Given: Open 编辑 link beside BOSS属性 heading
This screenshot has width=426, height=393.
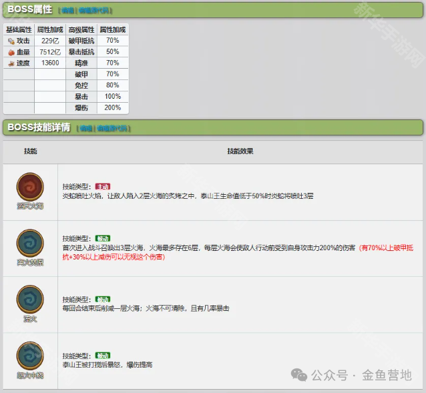Looking at the screenshot, I should pos(69,11).
